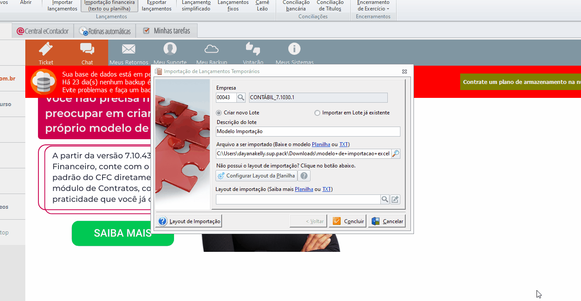Screen dimensions: 581x301
Task: Switch to Minhas tarefas tab
Action: pos(167,31)
